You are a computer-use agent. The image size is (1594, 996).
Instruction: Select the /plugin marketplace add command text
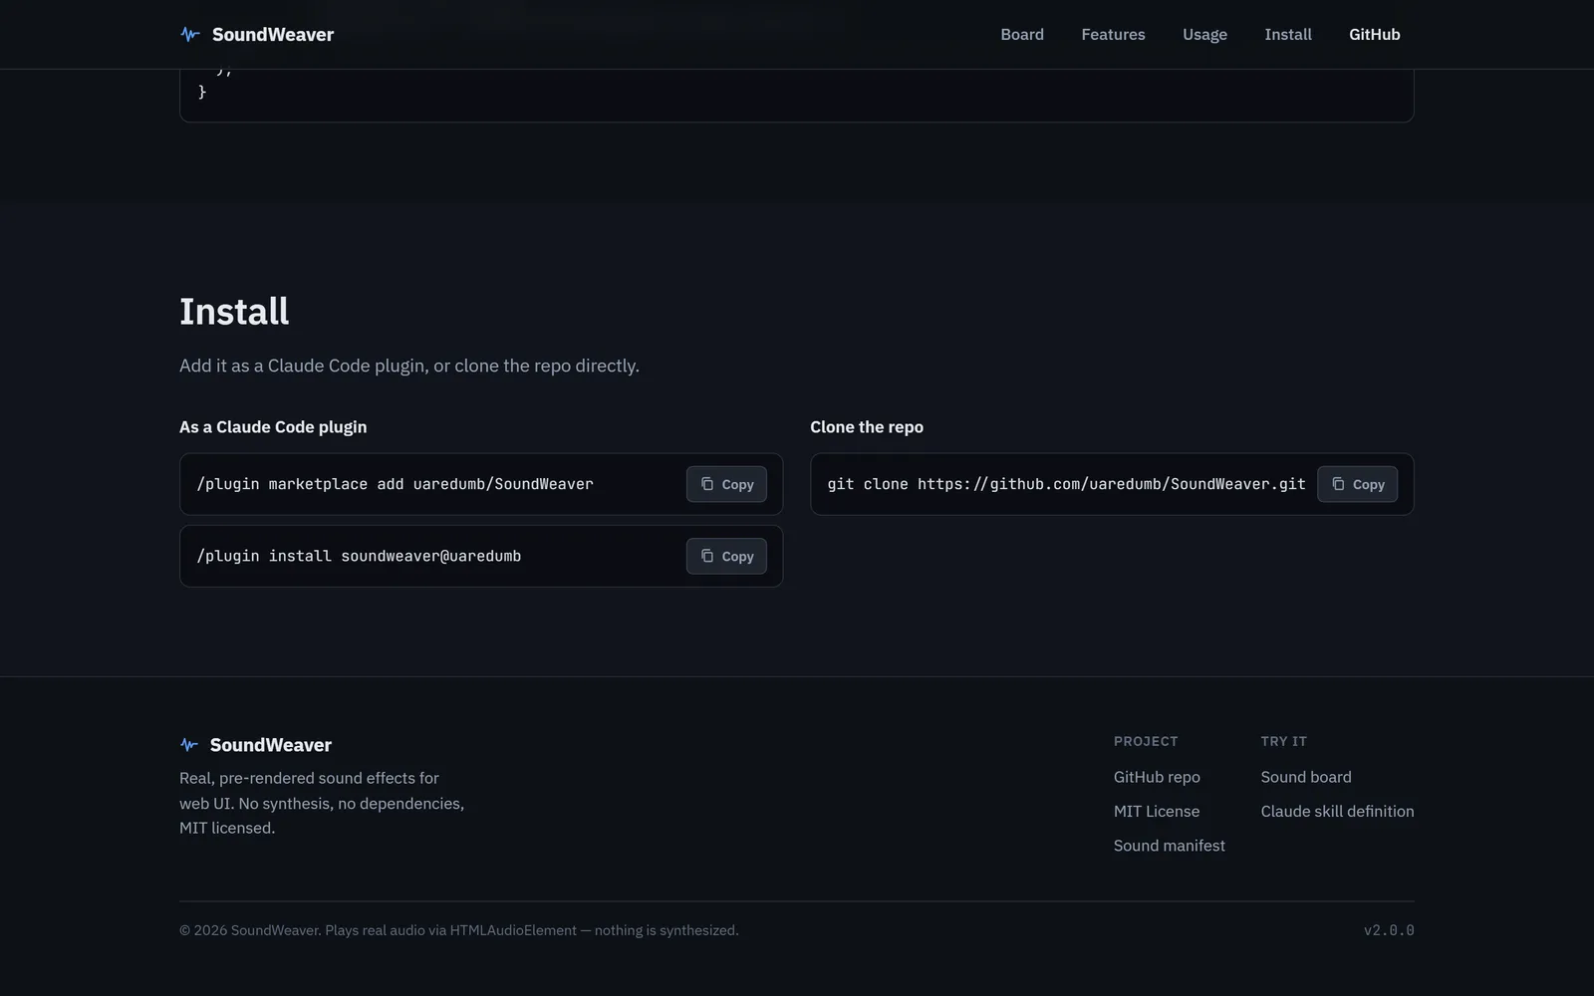(395, 484)
